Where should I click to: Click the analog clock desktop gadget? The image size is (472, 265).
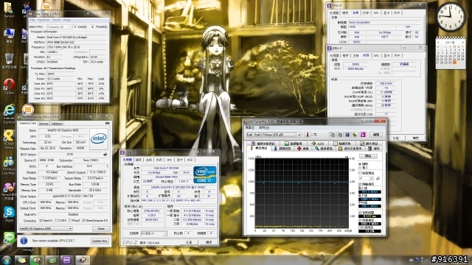[451, 16]
